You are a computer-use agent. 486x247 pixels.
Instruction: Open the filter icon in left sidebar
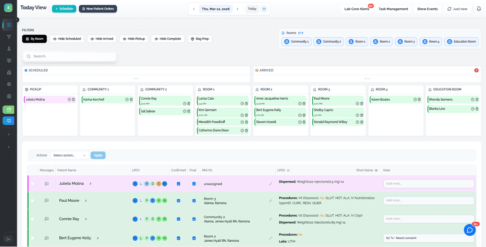click(9, 37)
